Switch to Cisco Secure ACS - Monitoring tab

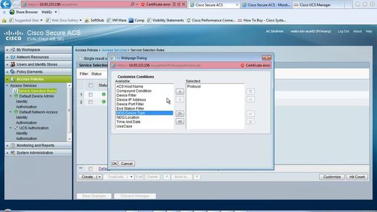point(266,5)
